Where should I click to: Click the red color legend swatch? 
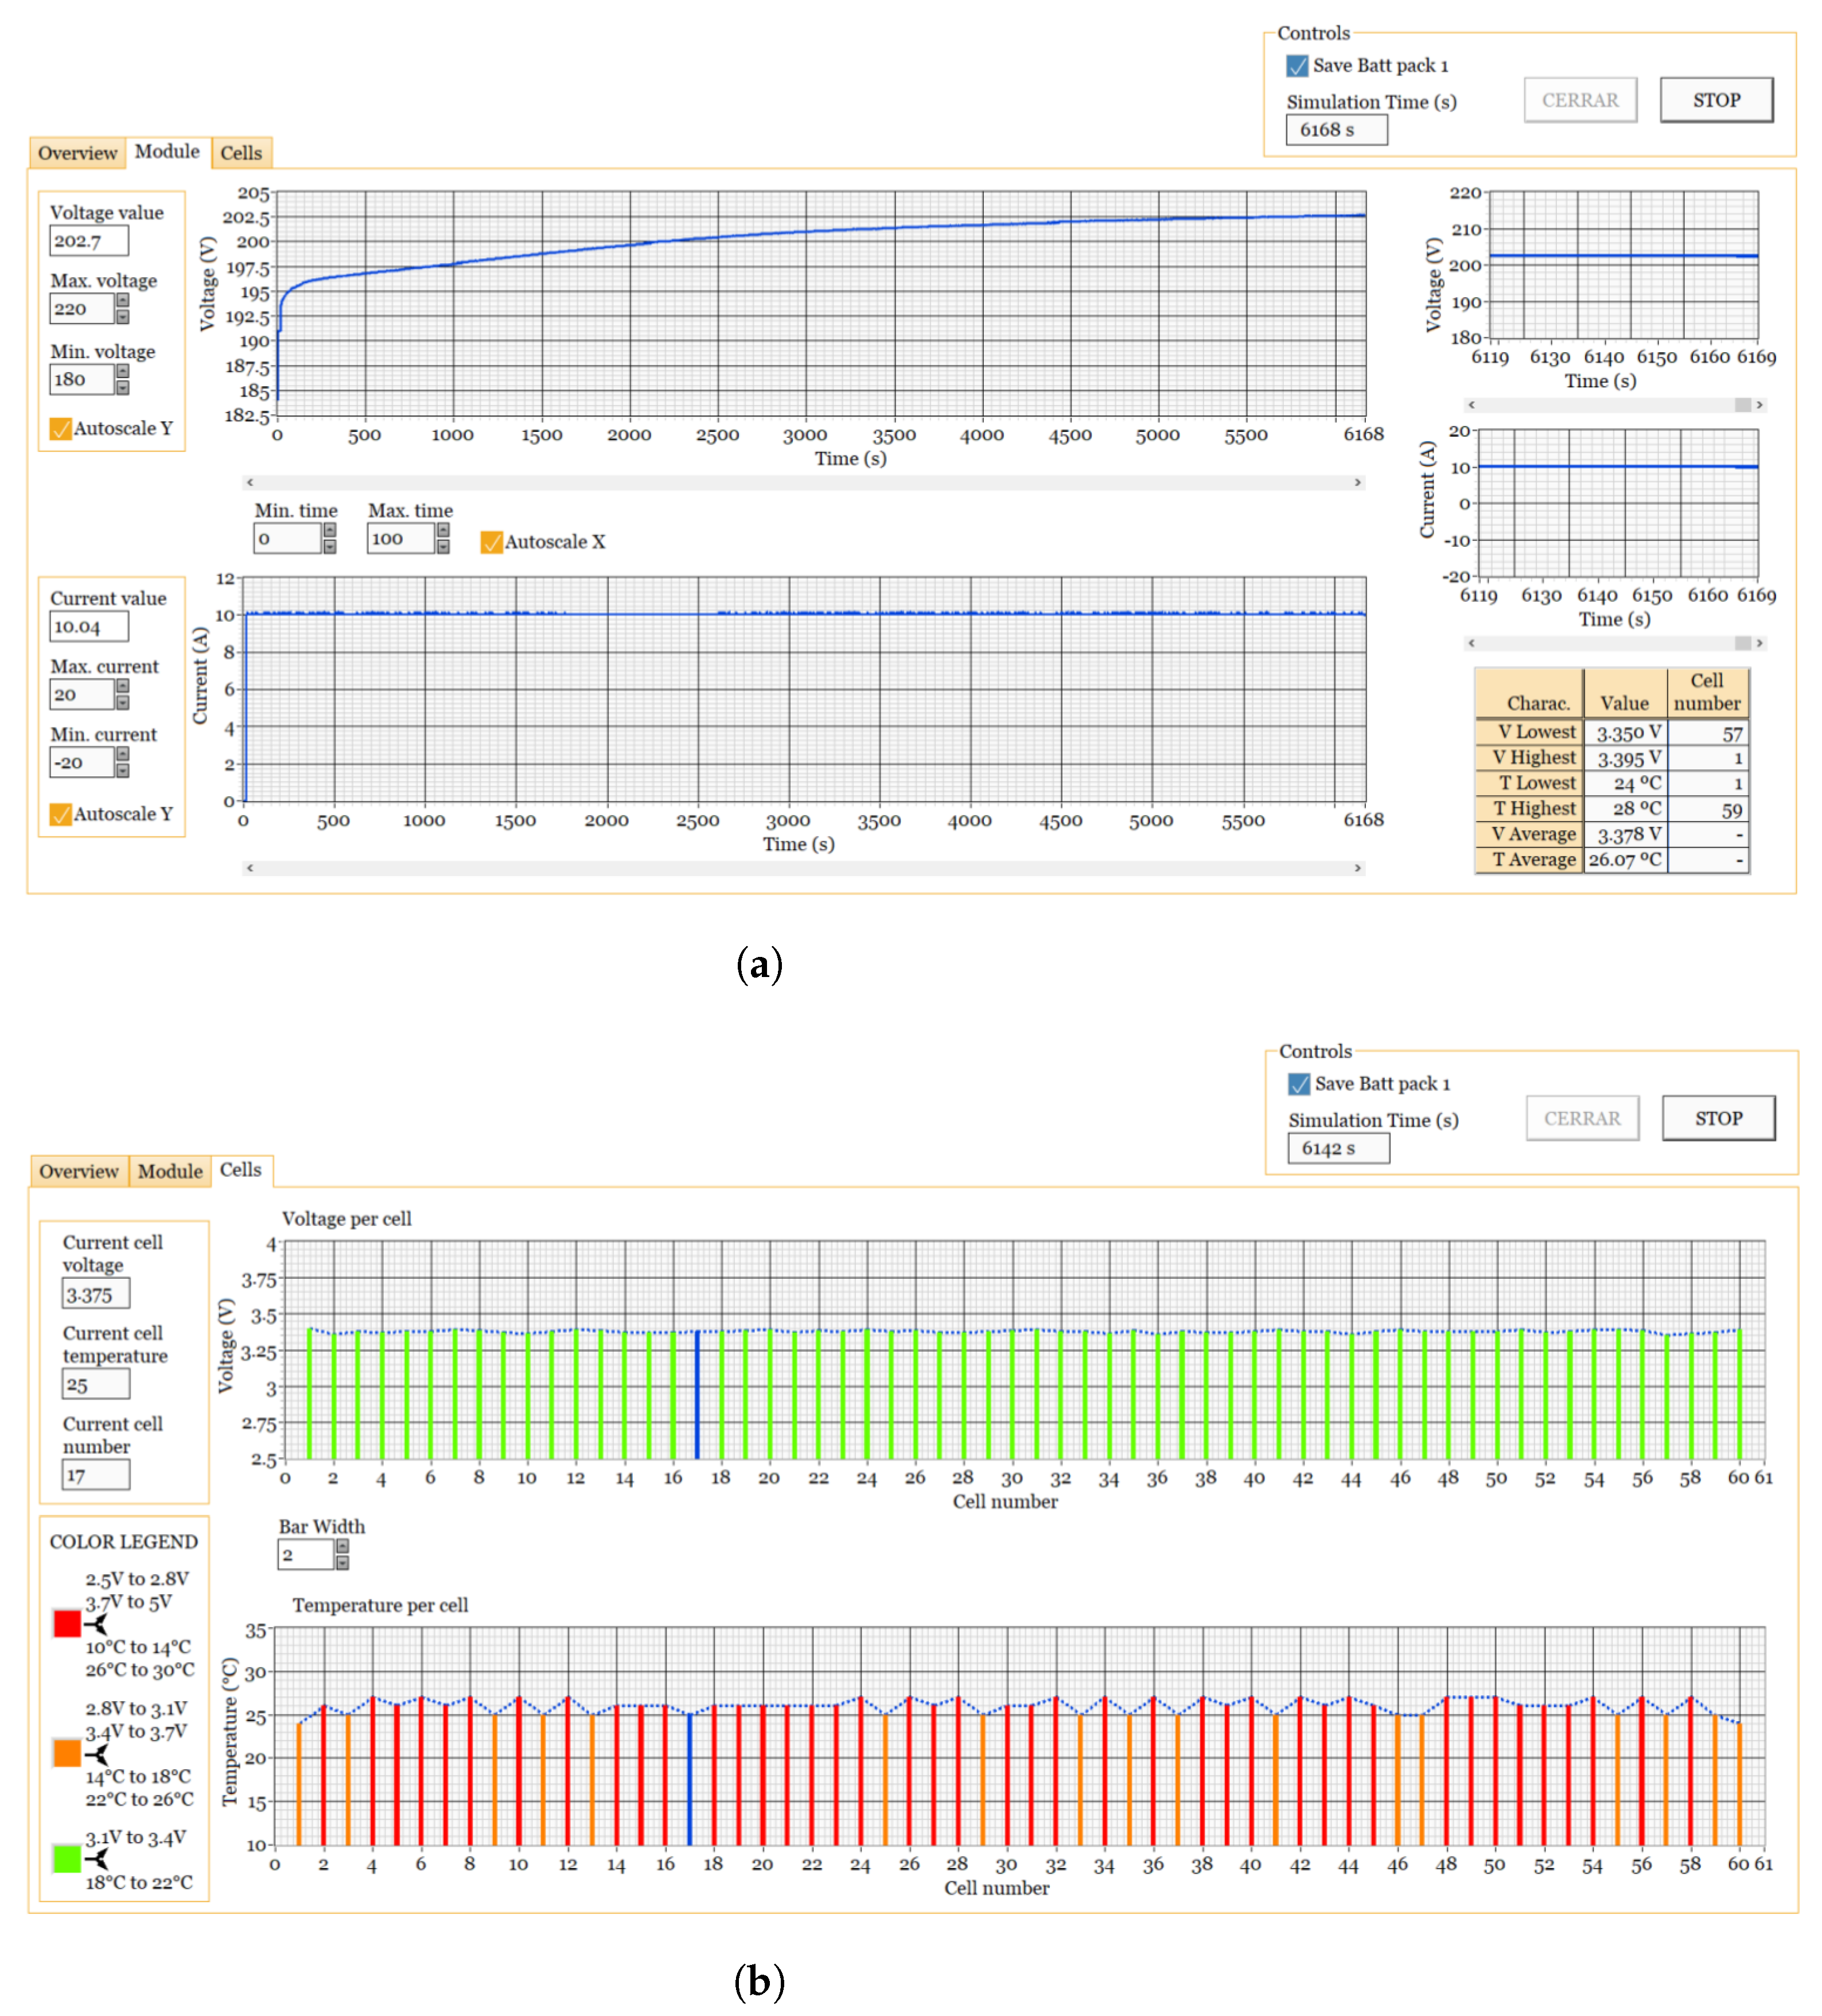coord(67,1623)
